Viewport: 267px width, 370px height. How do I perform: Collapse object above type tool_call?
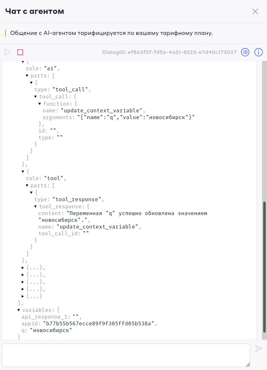point(32,83)
